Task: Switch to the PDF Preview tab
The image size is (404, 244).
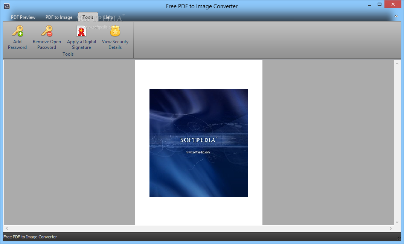Action: click(23, 17)
